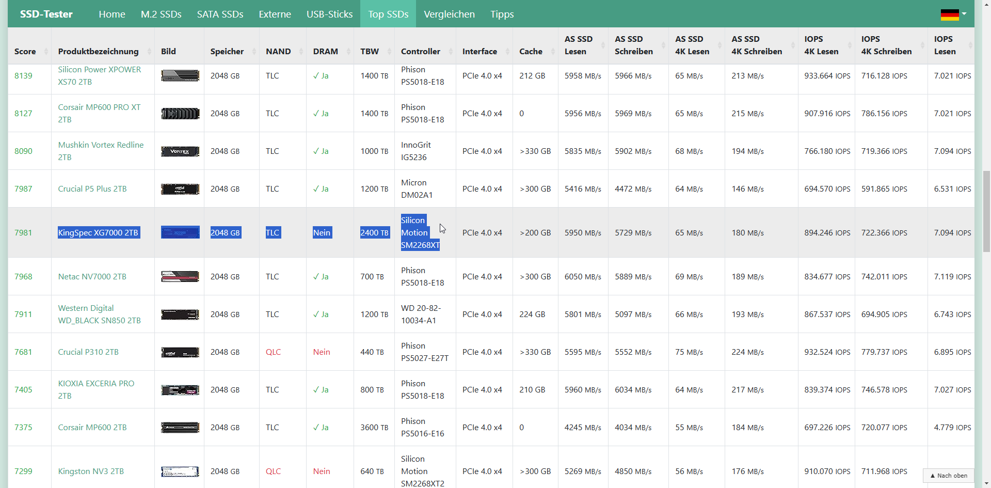Click scrollbar down arrow
The height and width of the screenshot is (488, 991).
pos(986,484)
